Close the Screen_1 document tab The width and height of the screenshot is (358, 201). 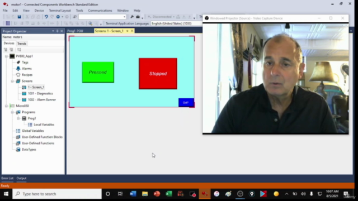(x=132, y=31)
